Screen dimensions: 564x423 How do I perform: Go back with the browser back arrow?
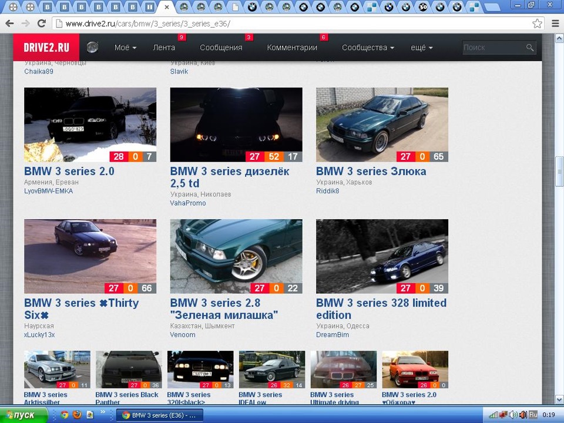click(10, 23)
